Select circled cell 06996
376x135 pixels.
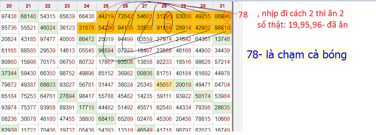tap(222, 17)
